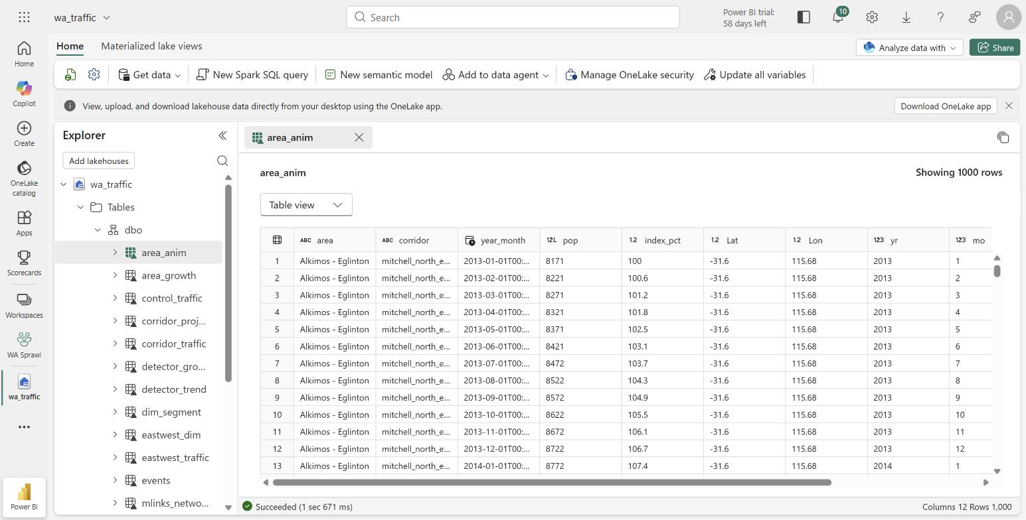
Task: Click Download OneLake app button
Action: click(x=946, y=106)
